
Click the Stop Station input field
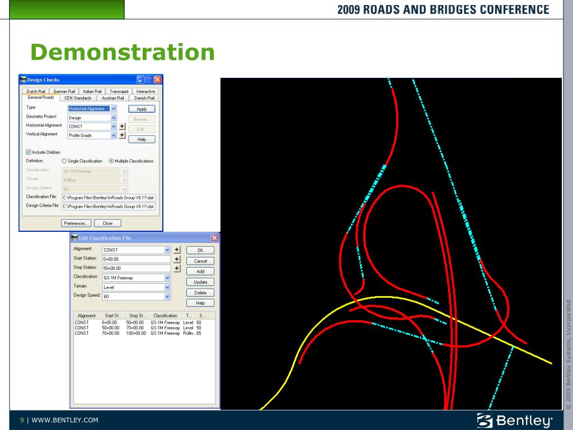click(137, 268)
